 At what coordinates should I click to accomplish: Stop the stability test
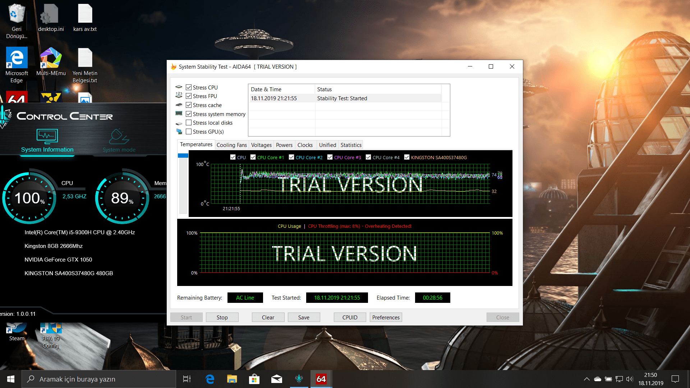pos(222,317)
